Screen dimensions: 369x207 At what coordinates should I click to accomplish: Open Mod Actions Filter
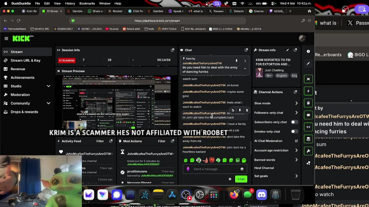(x=162, y=141)
